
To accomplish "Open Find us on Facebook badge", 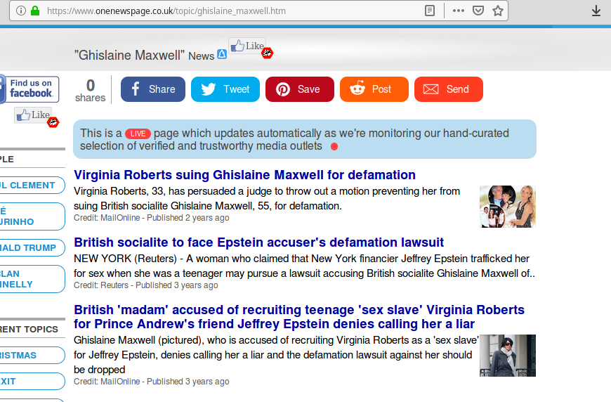I will [x=29, y=89].
